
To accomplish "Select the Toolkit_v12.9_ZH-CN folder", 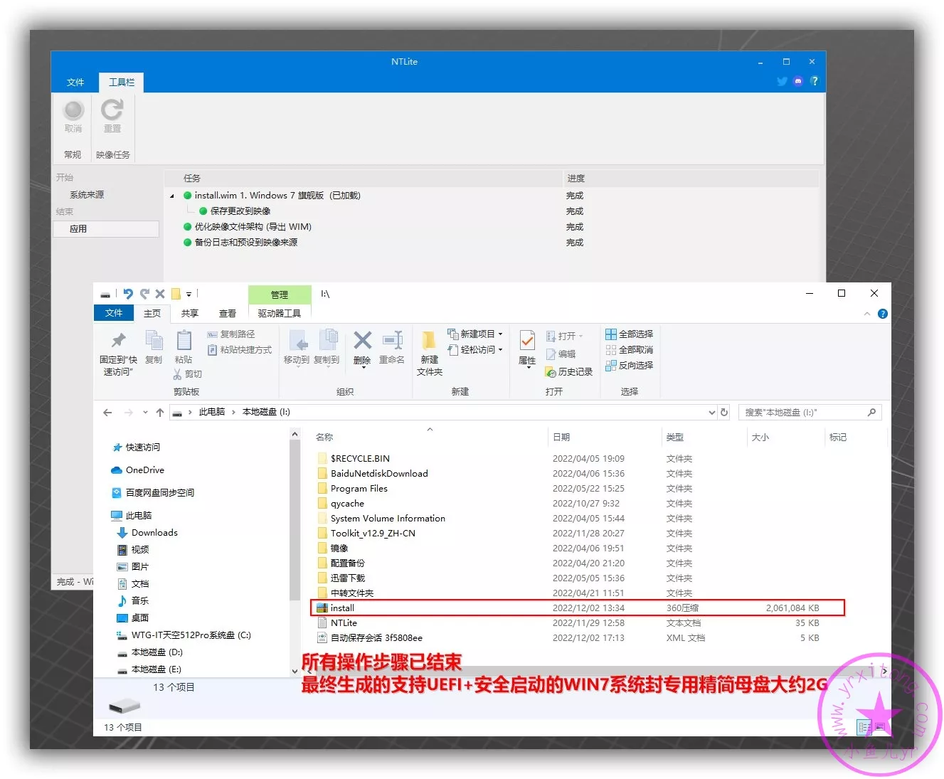I will (x=373, y=534).
